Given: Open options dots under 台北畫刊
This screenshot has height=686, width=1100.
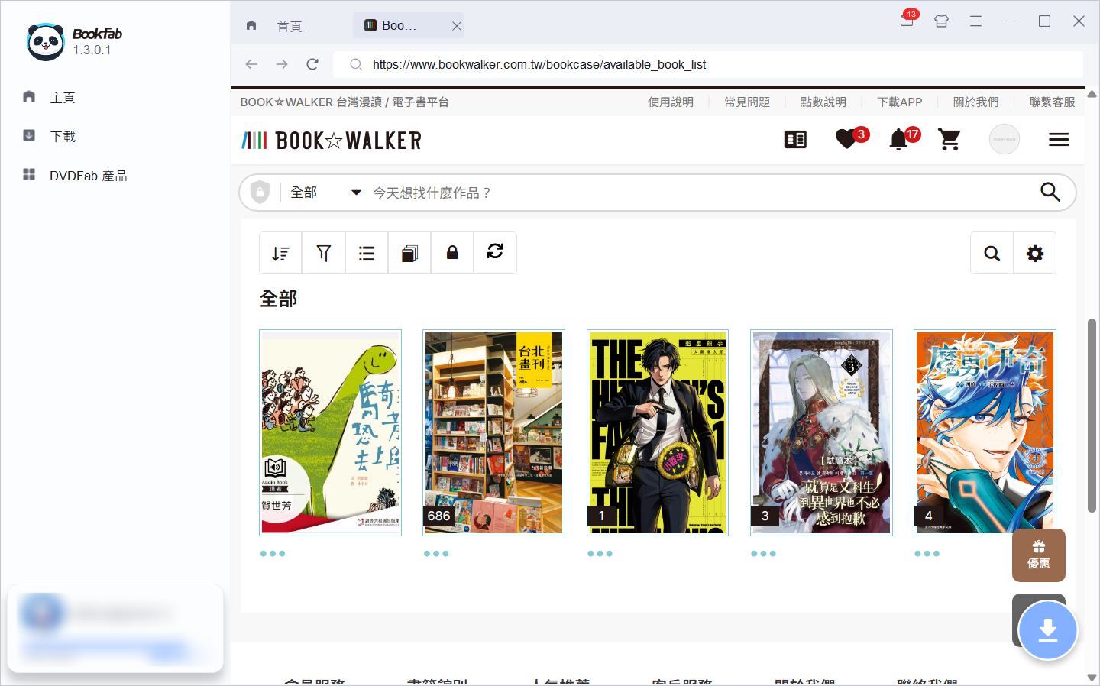Looking at the screenshot, I should coord(436,554).
